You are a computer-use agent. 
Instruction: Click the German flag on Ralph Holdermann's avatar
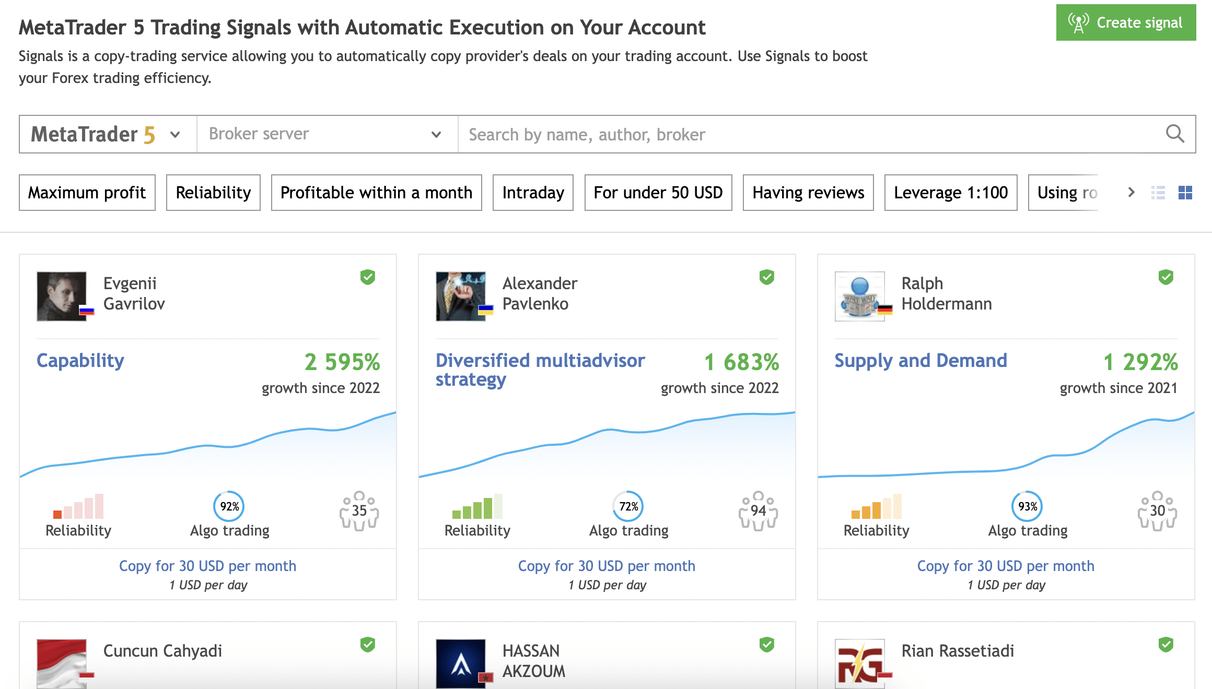click(x=885, y=310)
